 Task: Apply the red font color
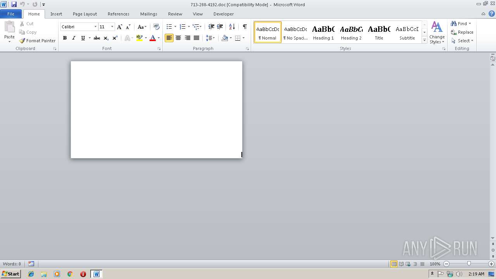(153, 38)
